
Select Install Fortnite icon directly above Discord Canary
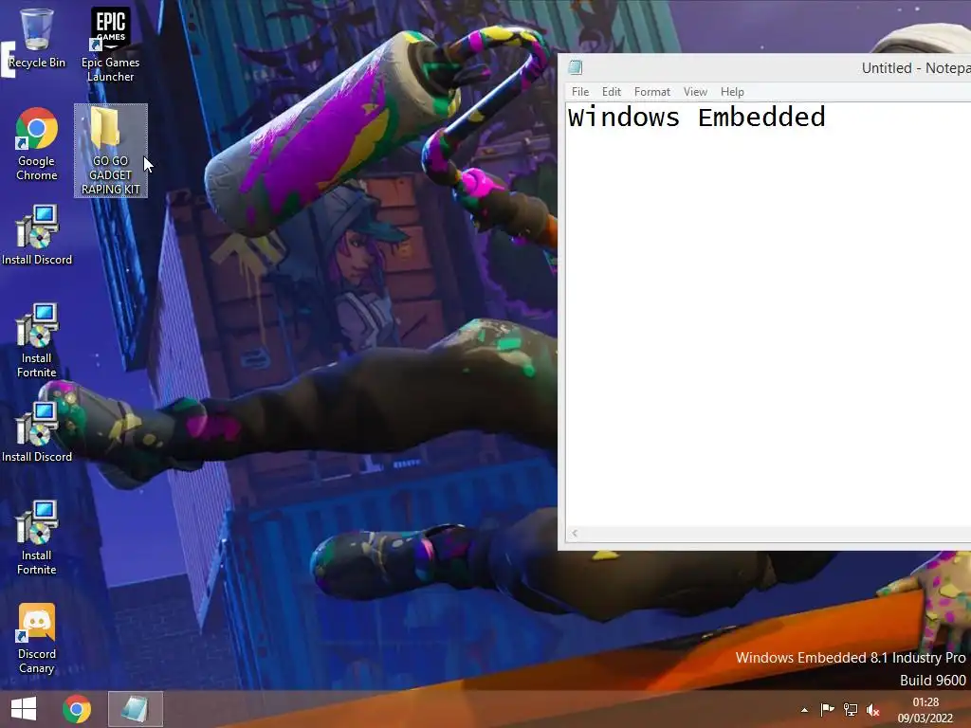[x=37, y=537]
